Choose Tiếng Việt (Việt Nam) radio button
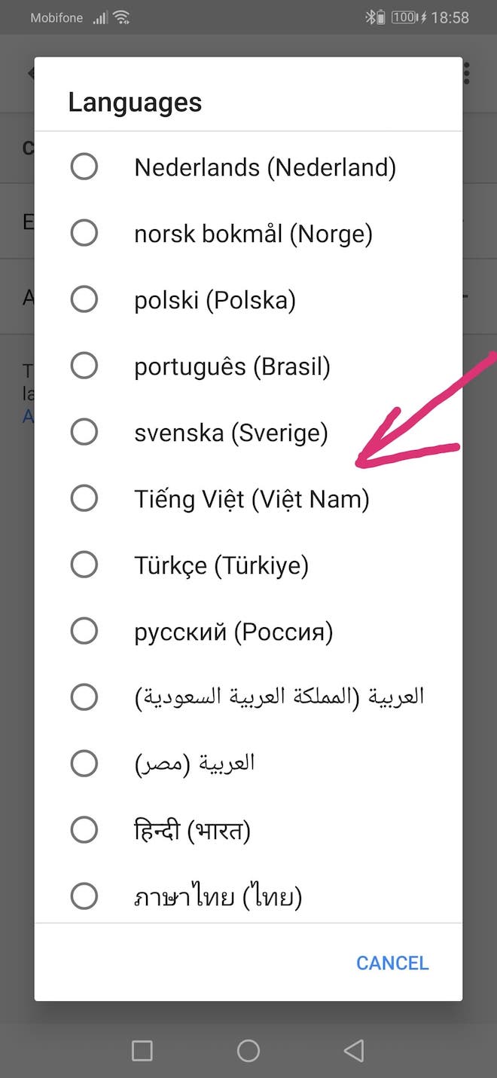Image resolution: width=497 pixels, height=1078 pixels. [x=84, y=498]
